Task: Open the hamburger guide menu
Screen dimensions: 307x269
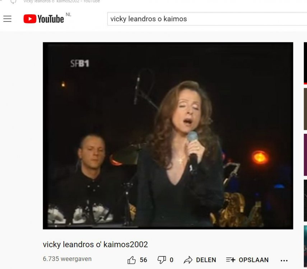Action: tap(8, 19)
